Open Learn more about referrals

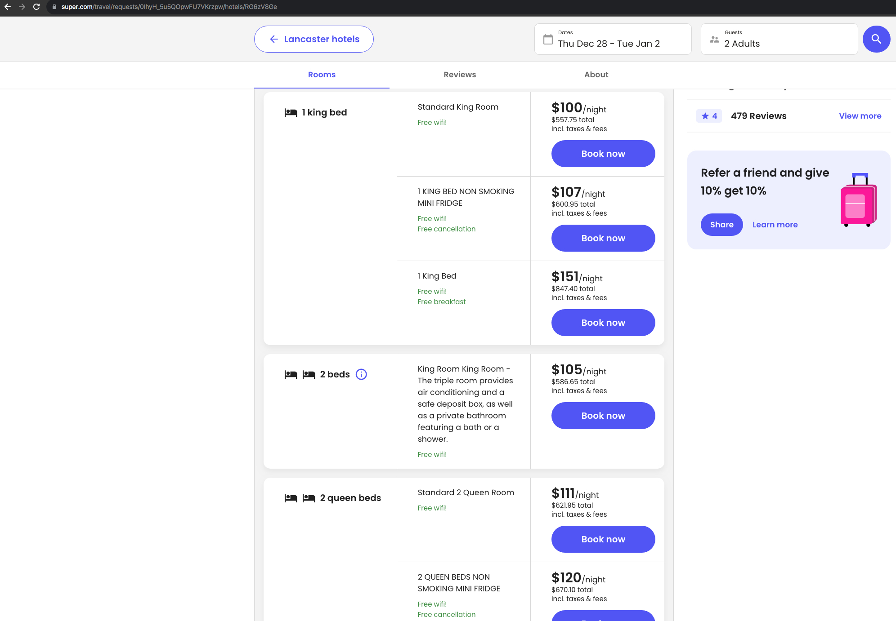(x=775, y=225)
